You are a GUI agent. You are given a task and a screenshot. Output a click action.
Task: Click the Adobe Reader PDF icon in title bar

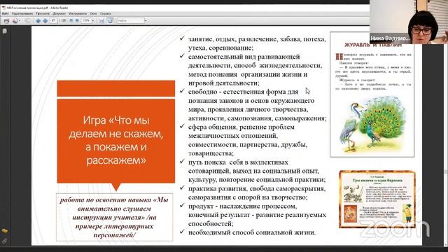coord(3,8)
